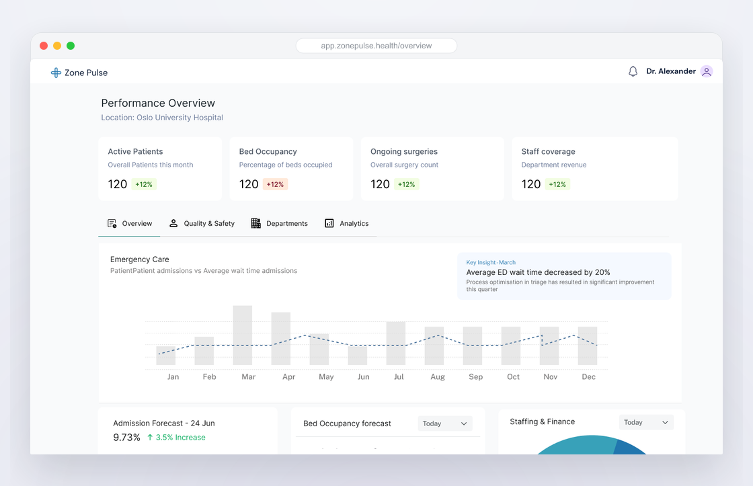Click 'Percentage of beds occupied' subtitle
Screen dimensions: 753x486
pos(286,165)
